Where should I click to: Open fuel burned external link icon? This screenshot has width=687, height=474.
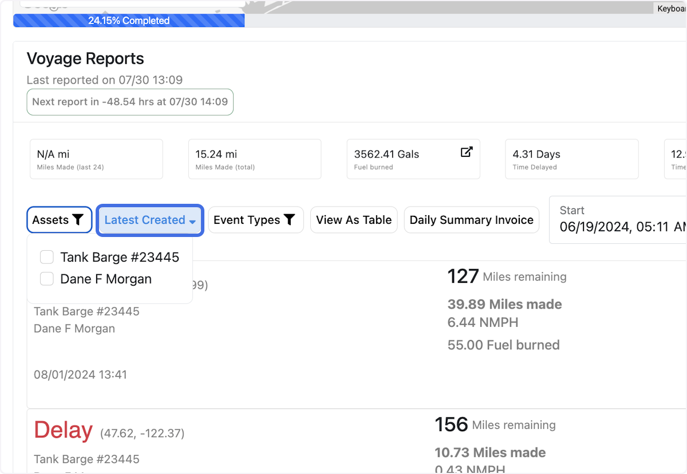coord(467,152)
